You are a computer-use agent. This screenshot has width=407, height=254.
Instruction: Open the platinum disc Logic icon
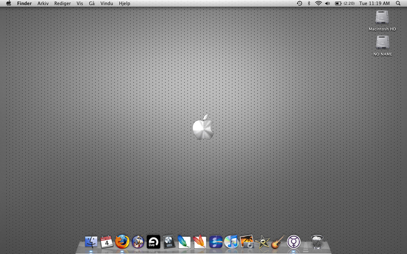tap(169, 242)
